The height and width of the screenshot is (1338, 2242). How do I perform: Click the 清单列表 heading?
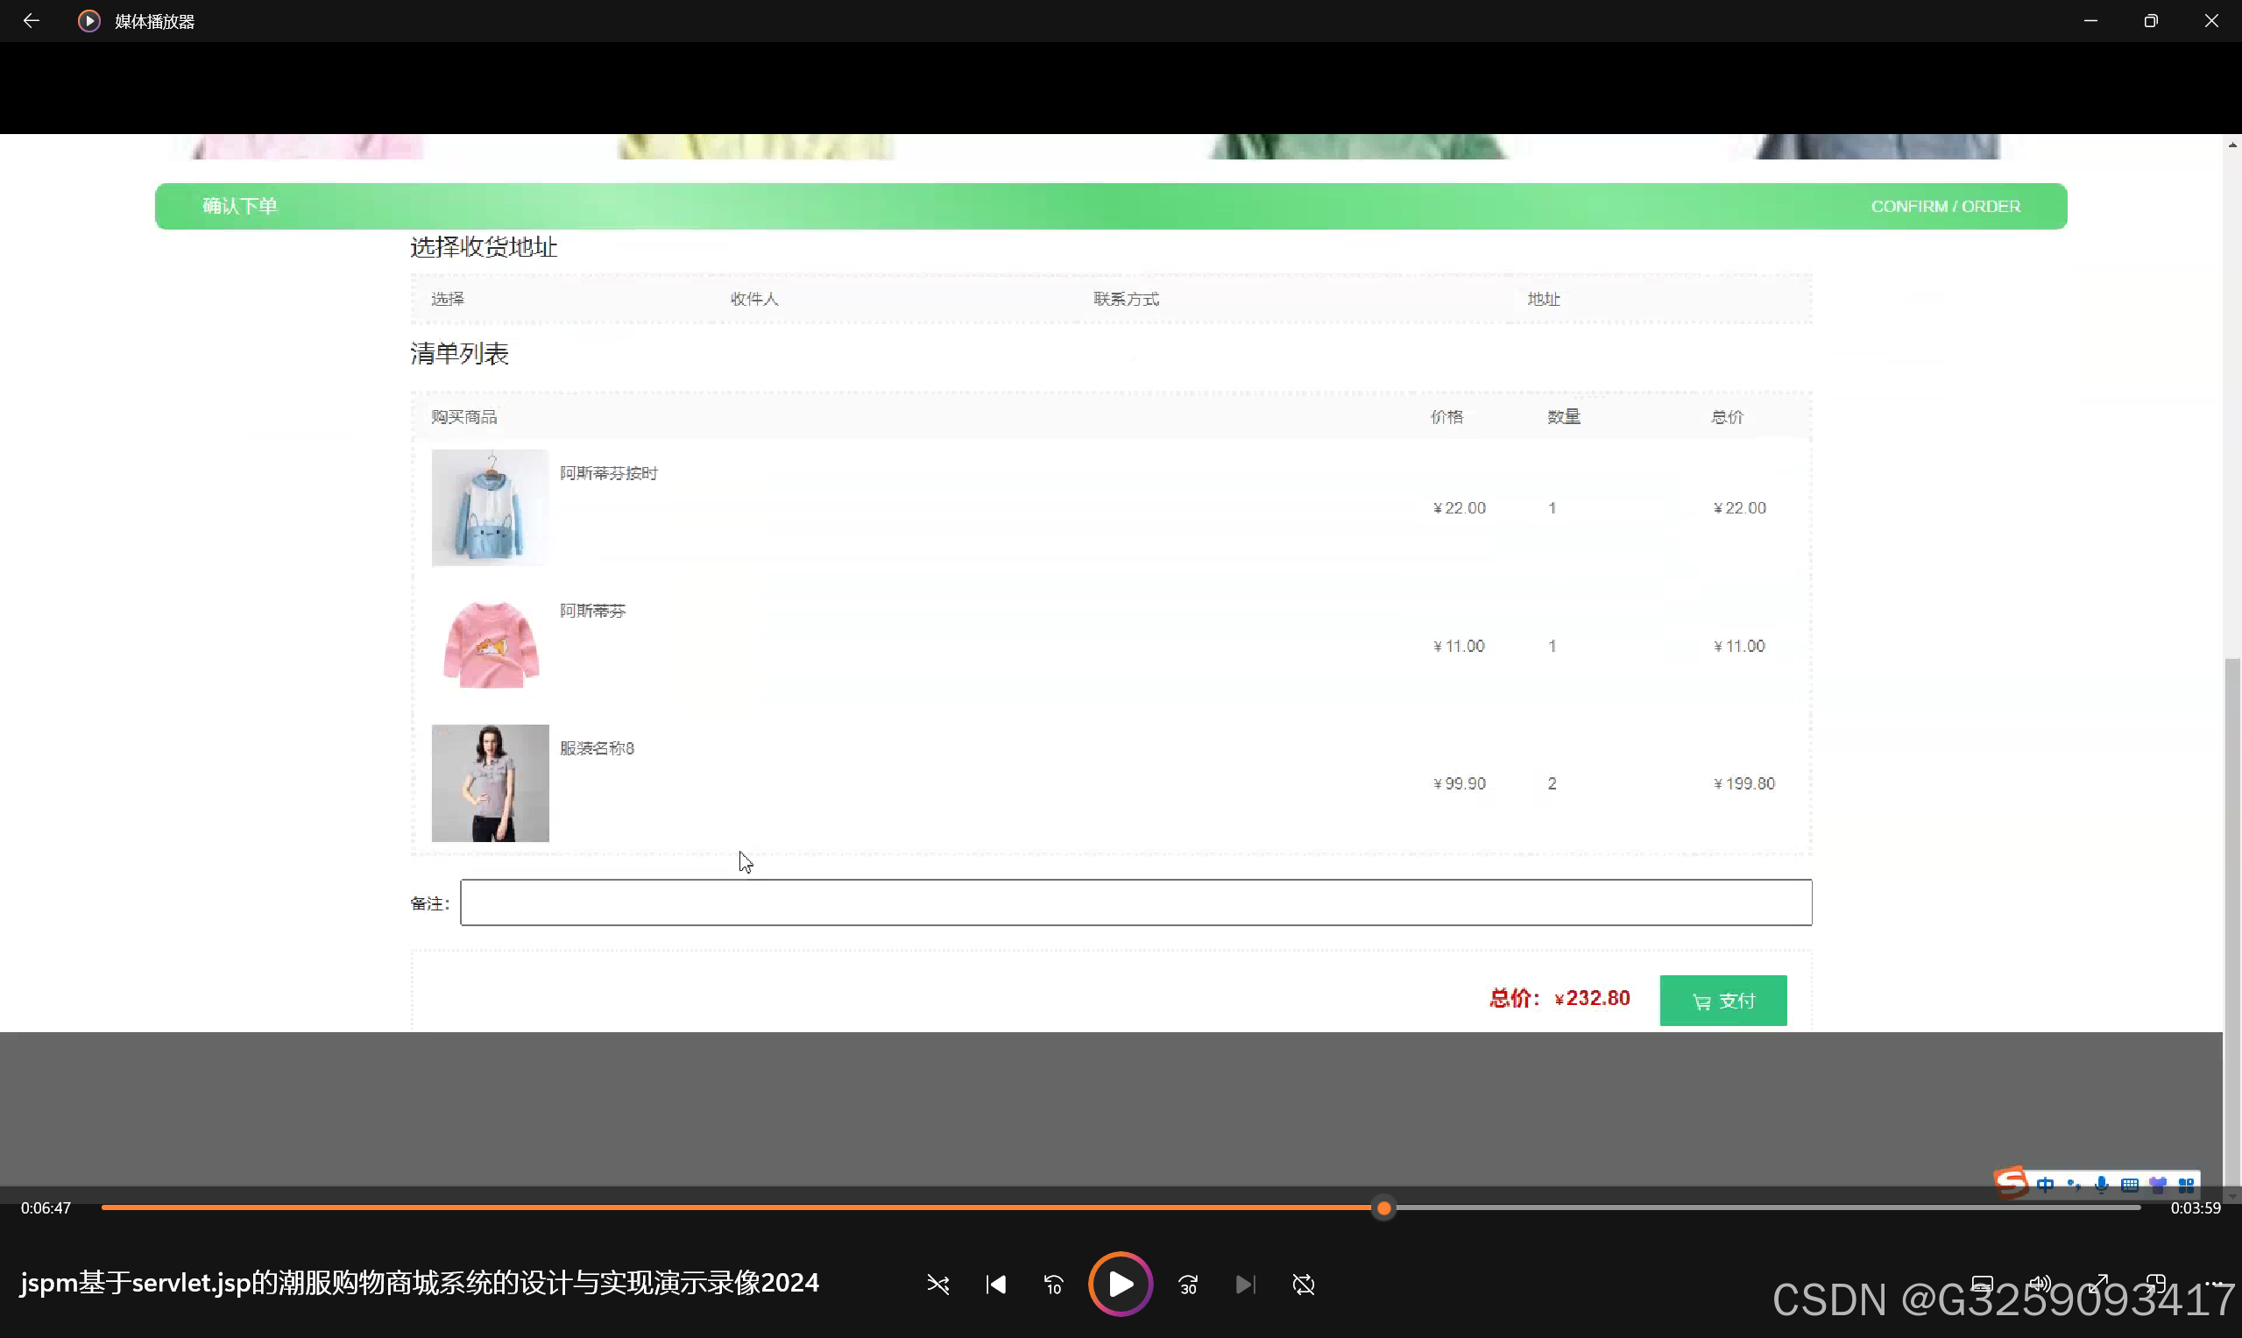click(460, 353)
